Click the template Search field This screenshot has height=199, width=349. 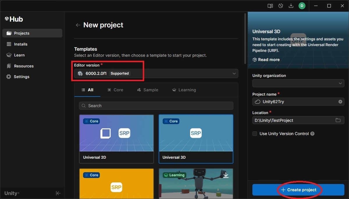point(156,105)
